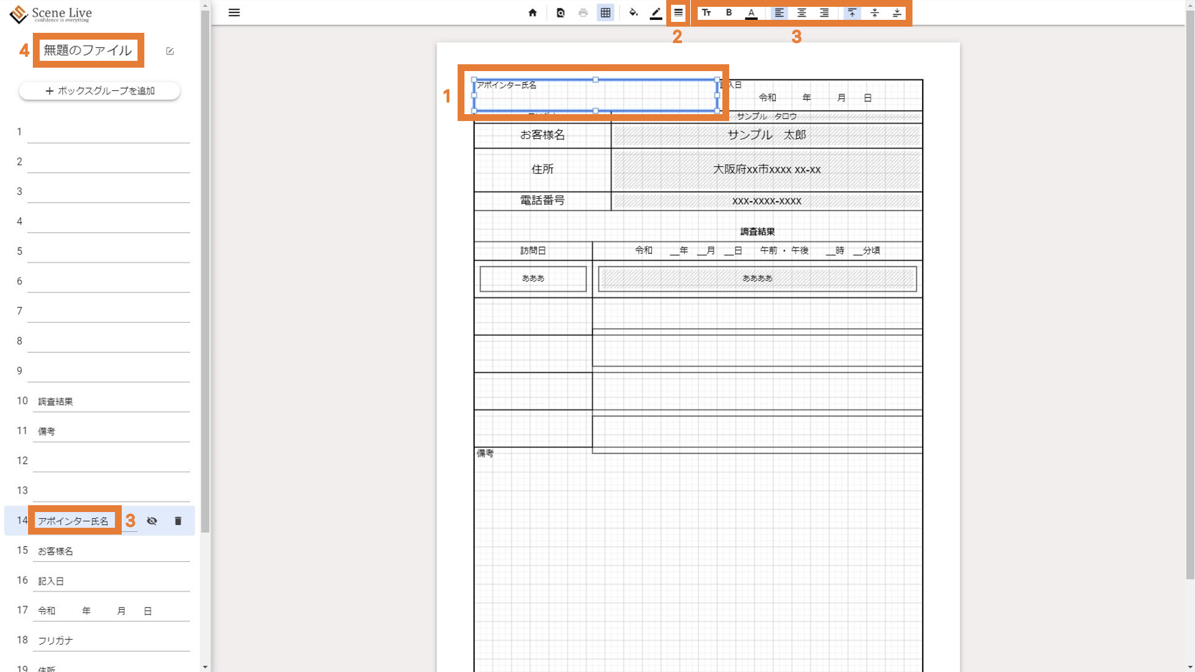Open the border line pen tool
This screenshot has height=672, width=1195.
(655, 13)
